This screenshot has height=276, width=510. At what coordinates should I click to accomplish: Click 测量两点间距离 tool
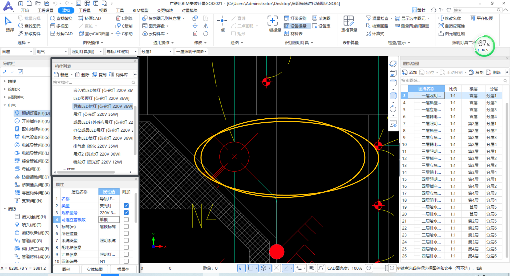(x=412, y=26)
